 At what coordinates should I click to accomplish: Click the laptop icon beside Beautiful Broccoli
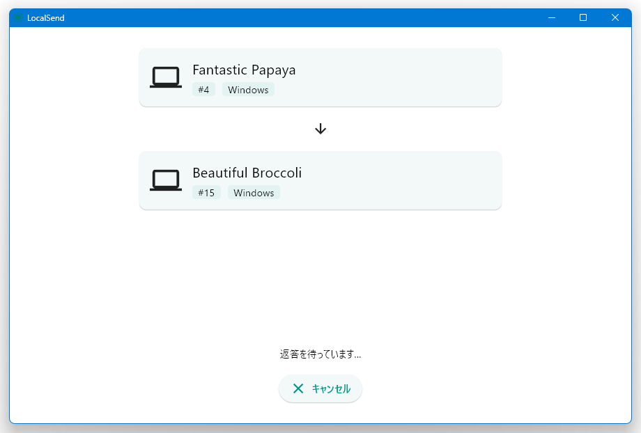[x=166, y=180]
